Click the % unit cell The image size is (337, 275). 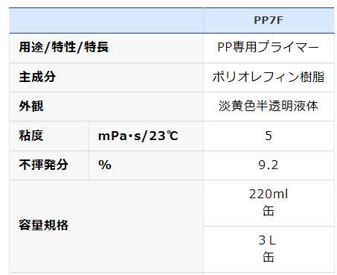pos(147,165)
